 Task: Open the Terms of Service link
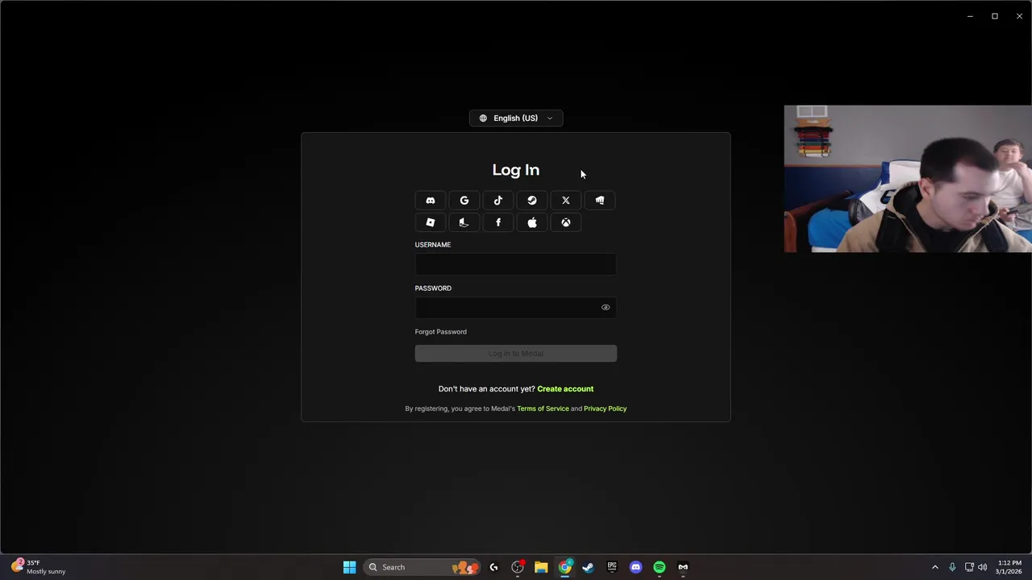[x=543, y=408]
